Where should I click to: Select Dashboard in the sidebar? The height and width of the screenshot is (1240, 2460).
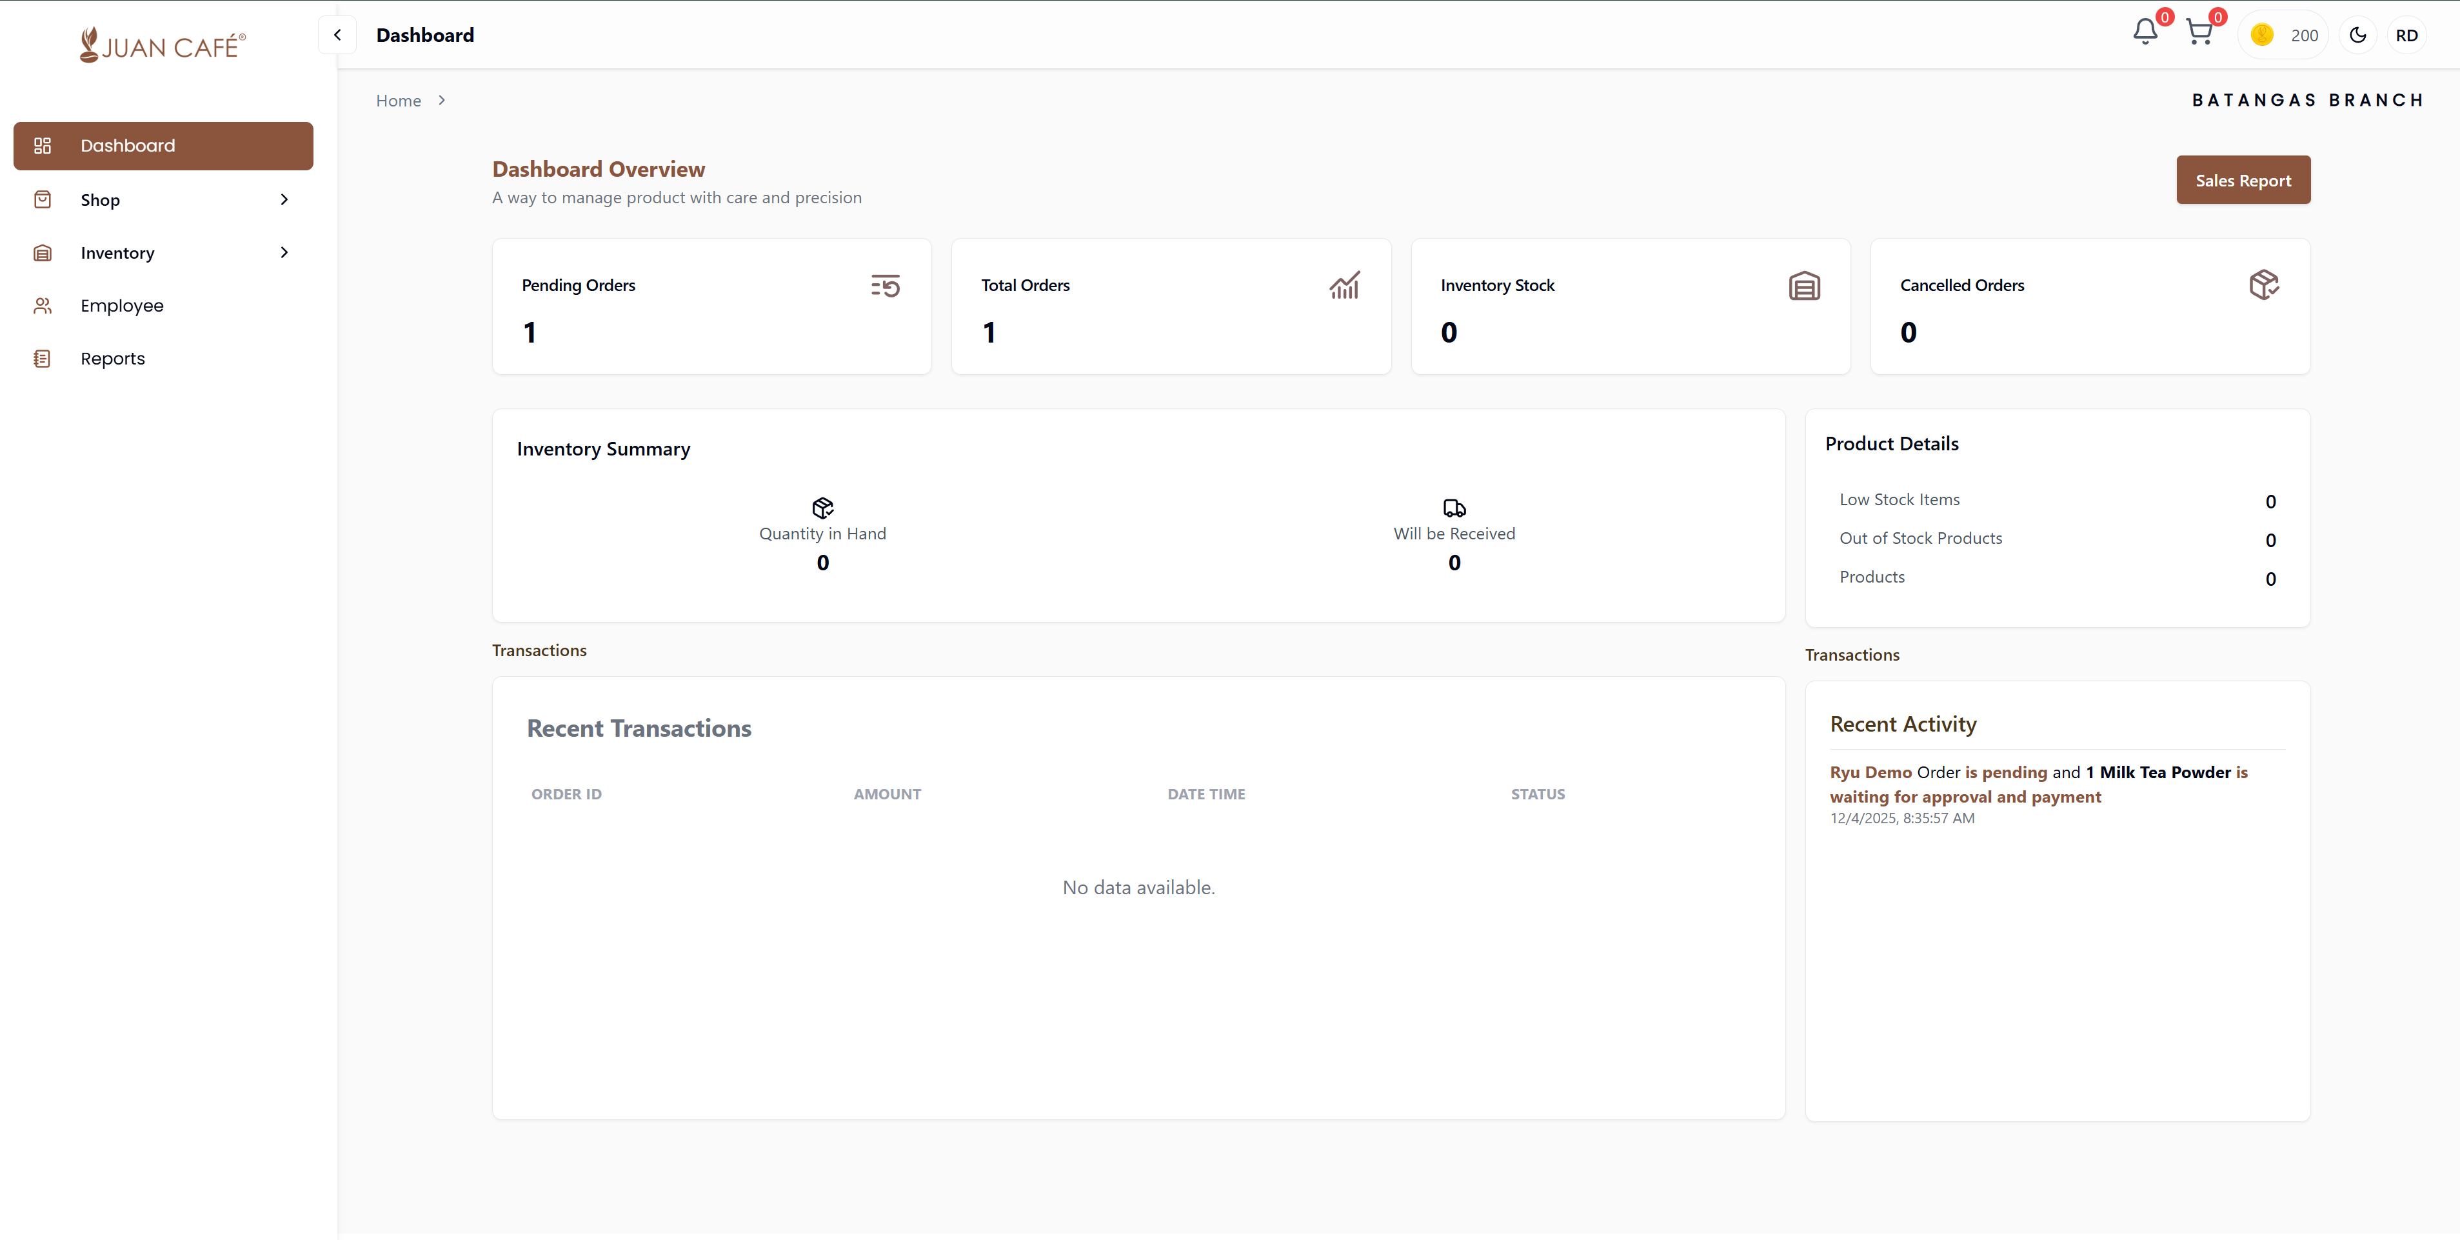click(x=127, y=145)
